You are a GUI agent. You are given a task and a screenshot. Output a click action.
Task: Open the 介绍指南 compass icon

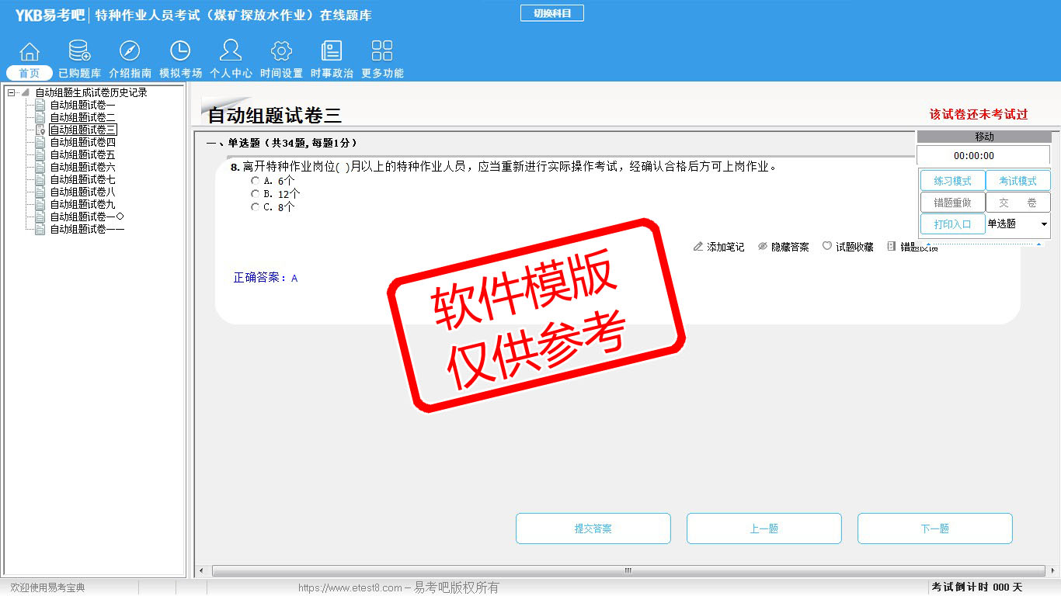pos(130,52)
